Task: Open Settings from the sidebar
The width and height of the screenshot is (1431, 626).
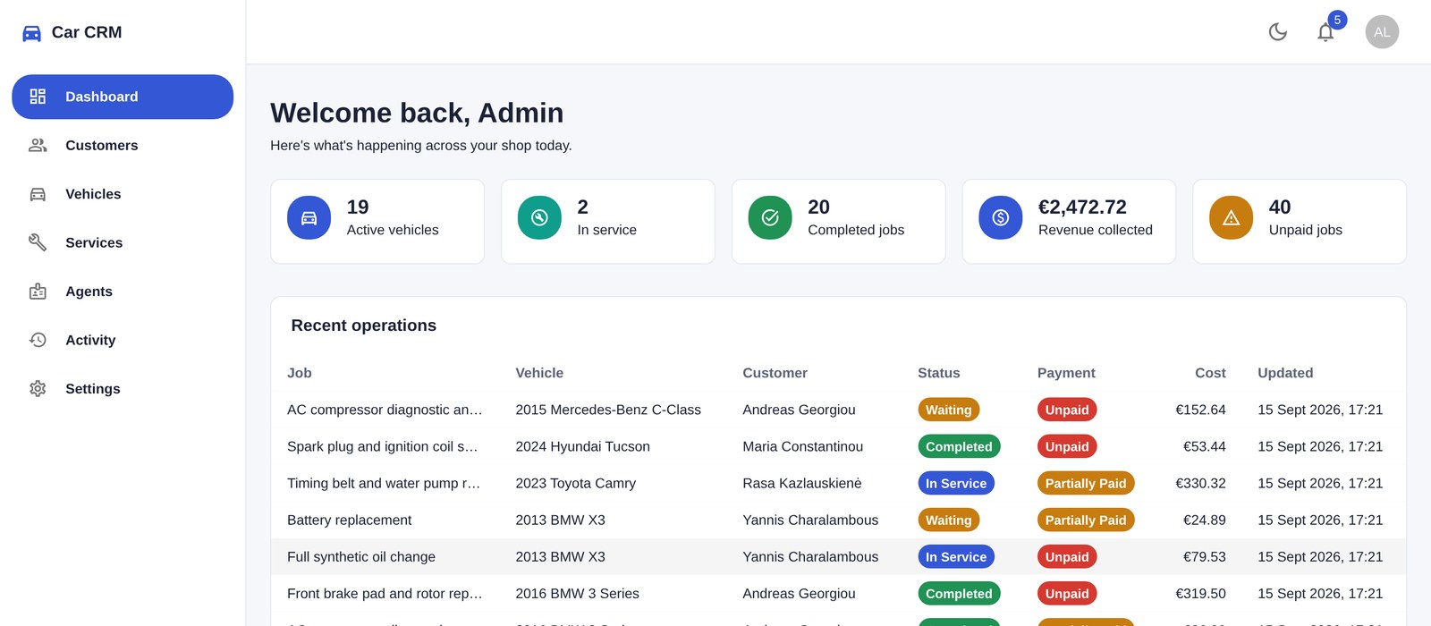Action: [x=123, y=389]
